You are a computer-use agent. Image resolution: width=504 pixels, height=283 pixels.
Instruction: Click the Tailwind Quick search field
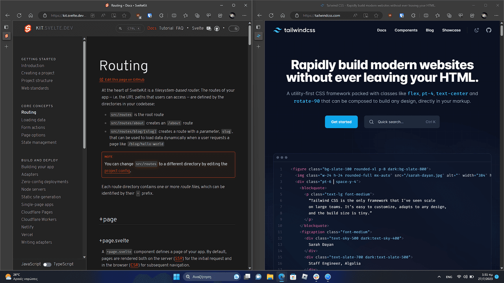coord(402,122)
